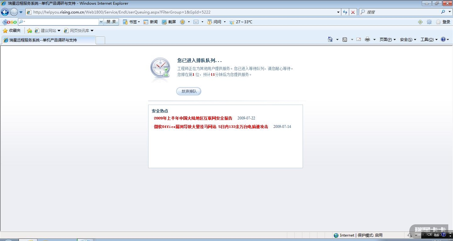The width and height of the screenshot is (453, 241).
Task: Click the Internet zone globe in the status bar
Action: point(336,235)
